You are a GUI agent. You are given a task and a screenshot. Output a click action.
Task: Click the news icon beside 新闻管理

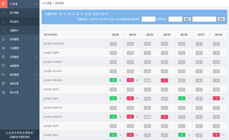tap(3, 66)
